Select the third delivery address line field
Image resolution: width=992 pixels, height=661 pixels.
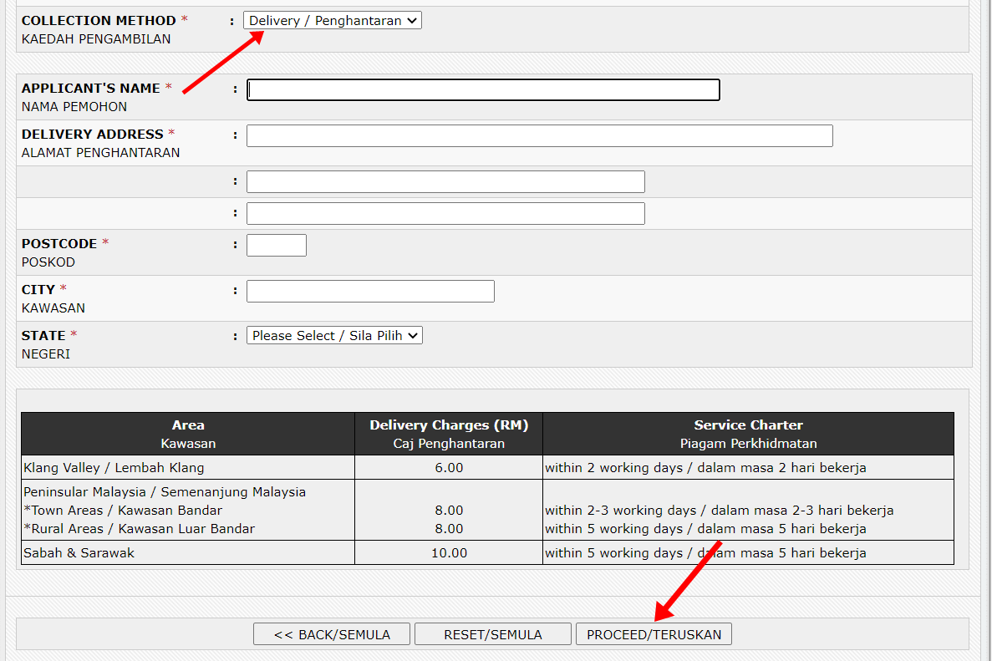(445, 214)
